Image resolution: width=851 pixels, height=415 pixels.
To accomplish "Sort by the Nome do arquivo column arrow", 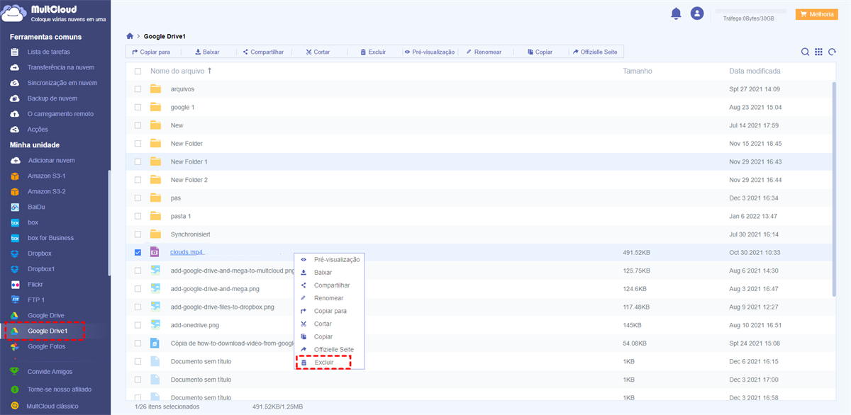I will coord(209,71).
